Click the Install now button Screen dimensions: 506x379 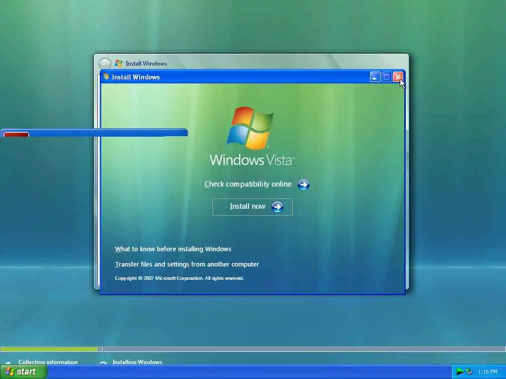pos(253,207)
